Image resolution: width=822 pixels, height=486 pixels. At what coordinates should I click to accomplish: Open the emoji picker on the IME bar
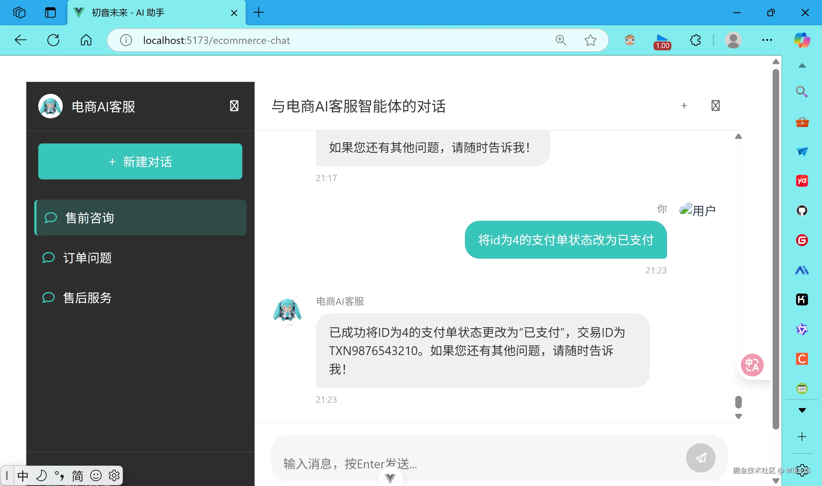96,475
